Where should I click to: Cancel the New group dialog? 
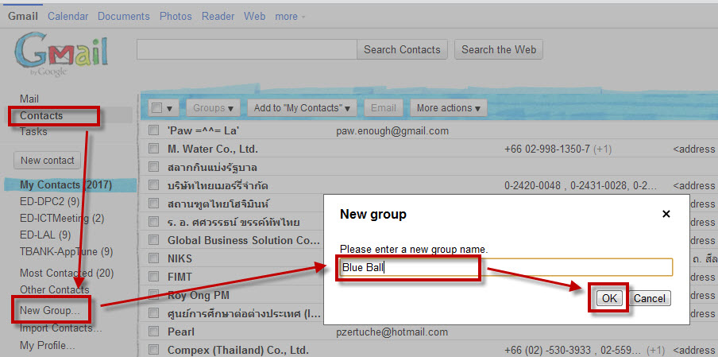pos(650,298)
